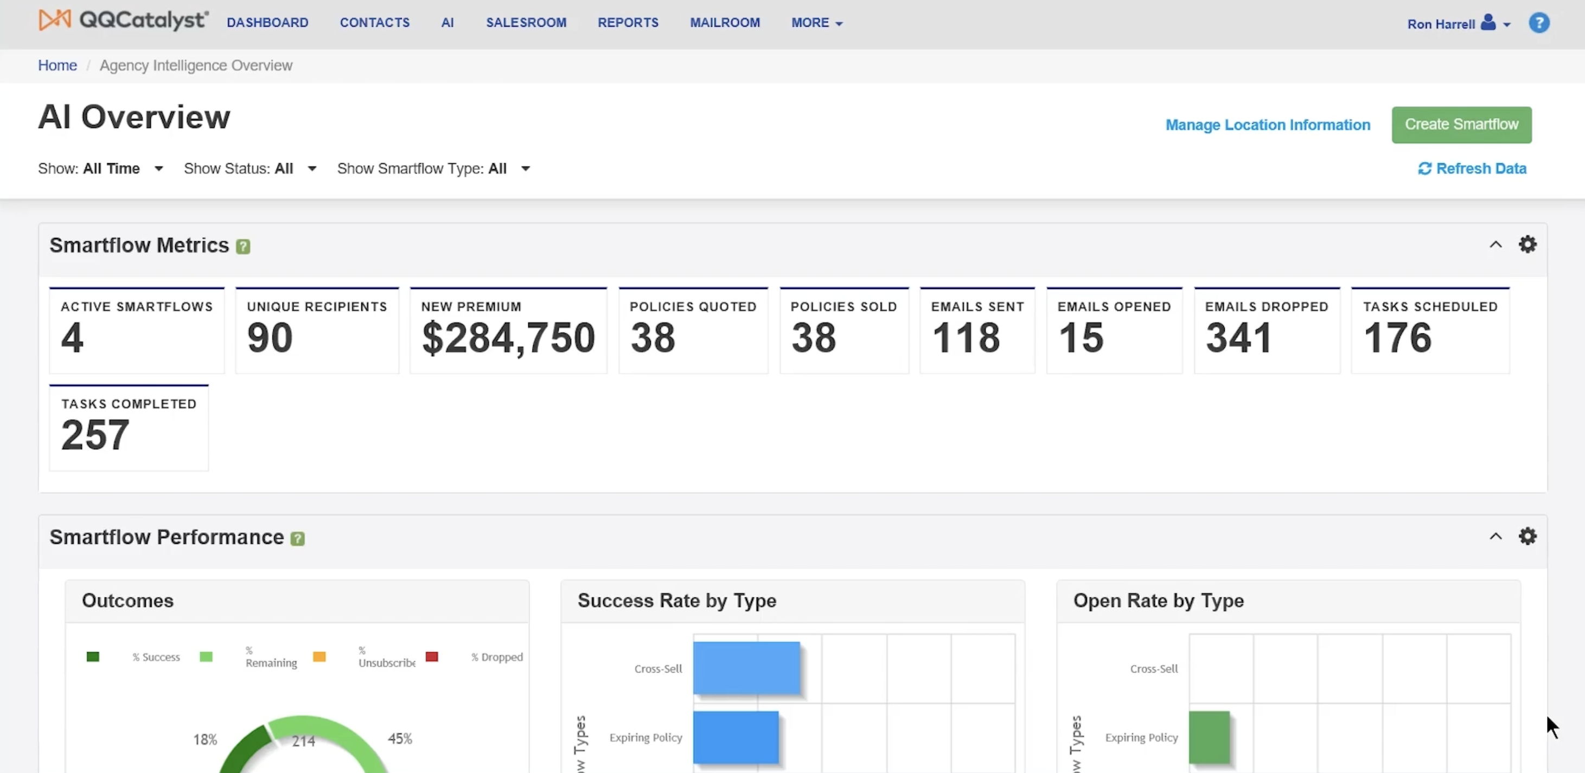Screen dimensions: 1585x773
Task: Click the yellow % Unsubscribe legend swatch
Action: tap(319, 657)
